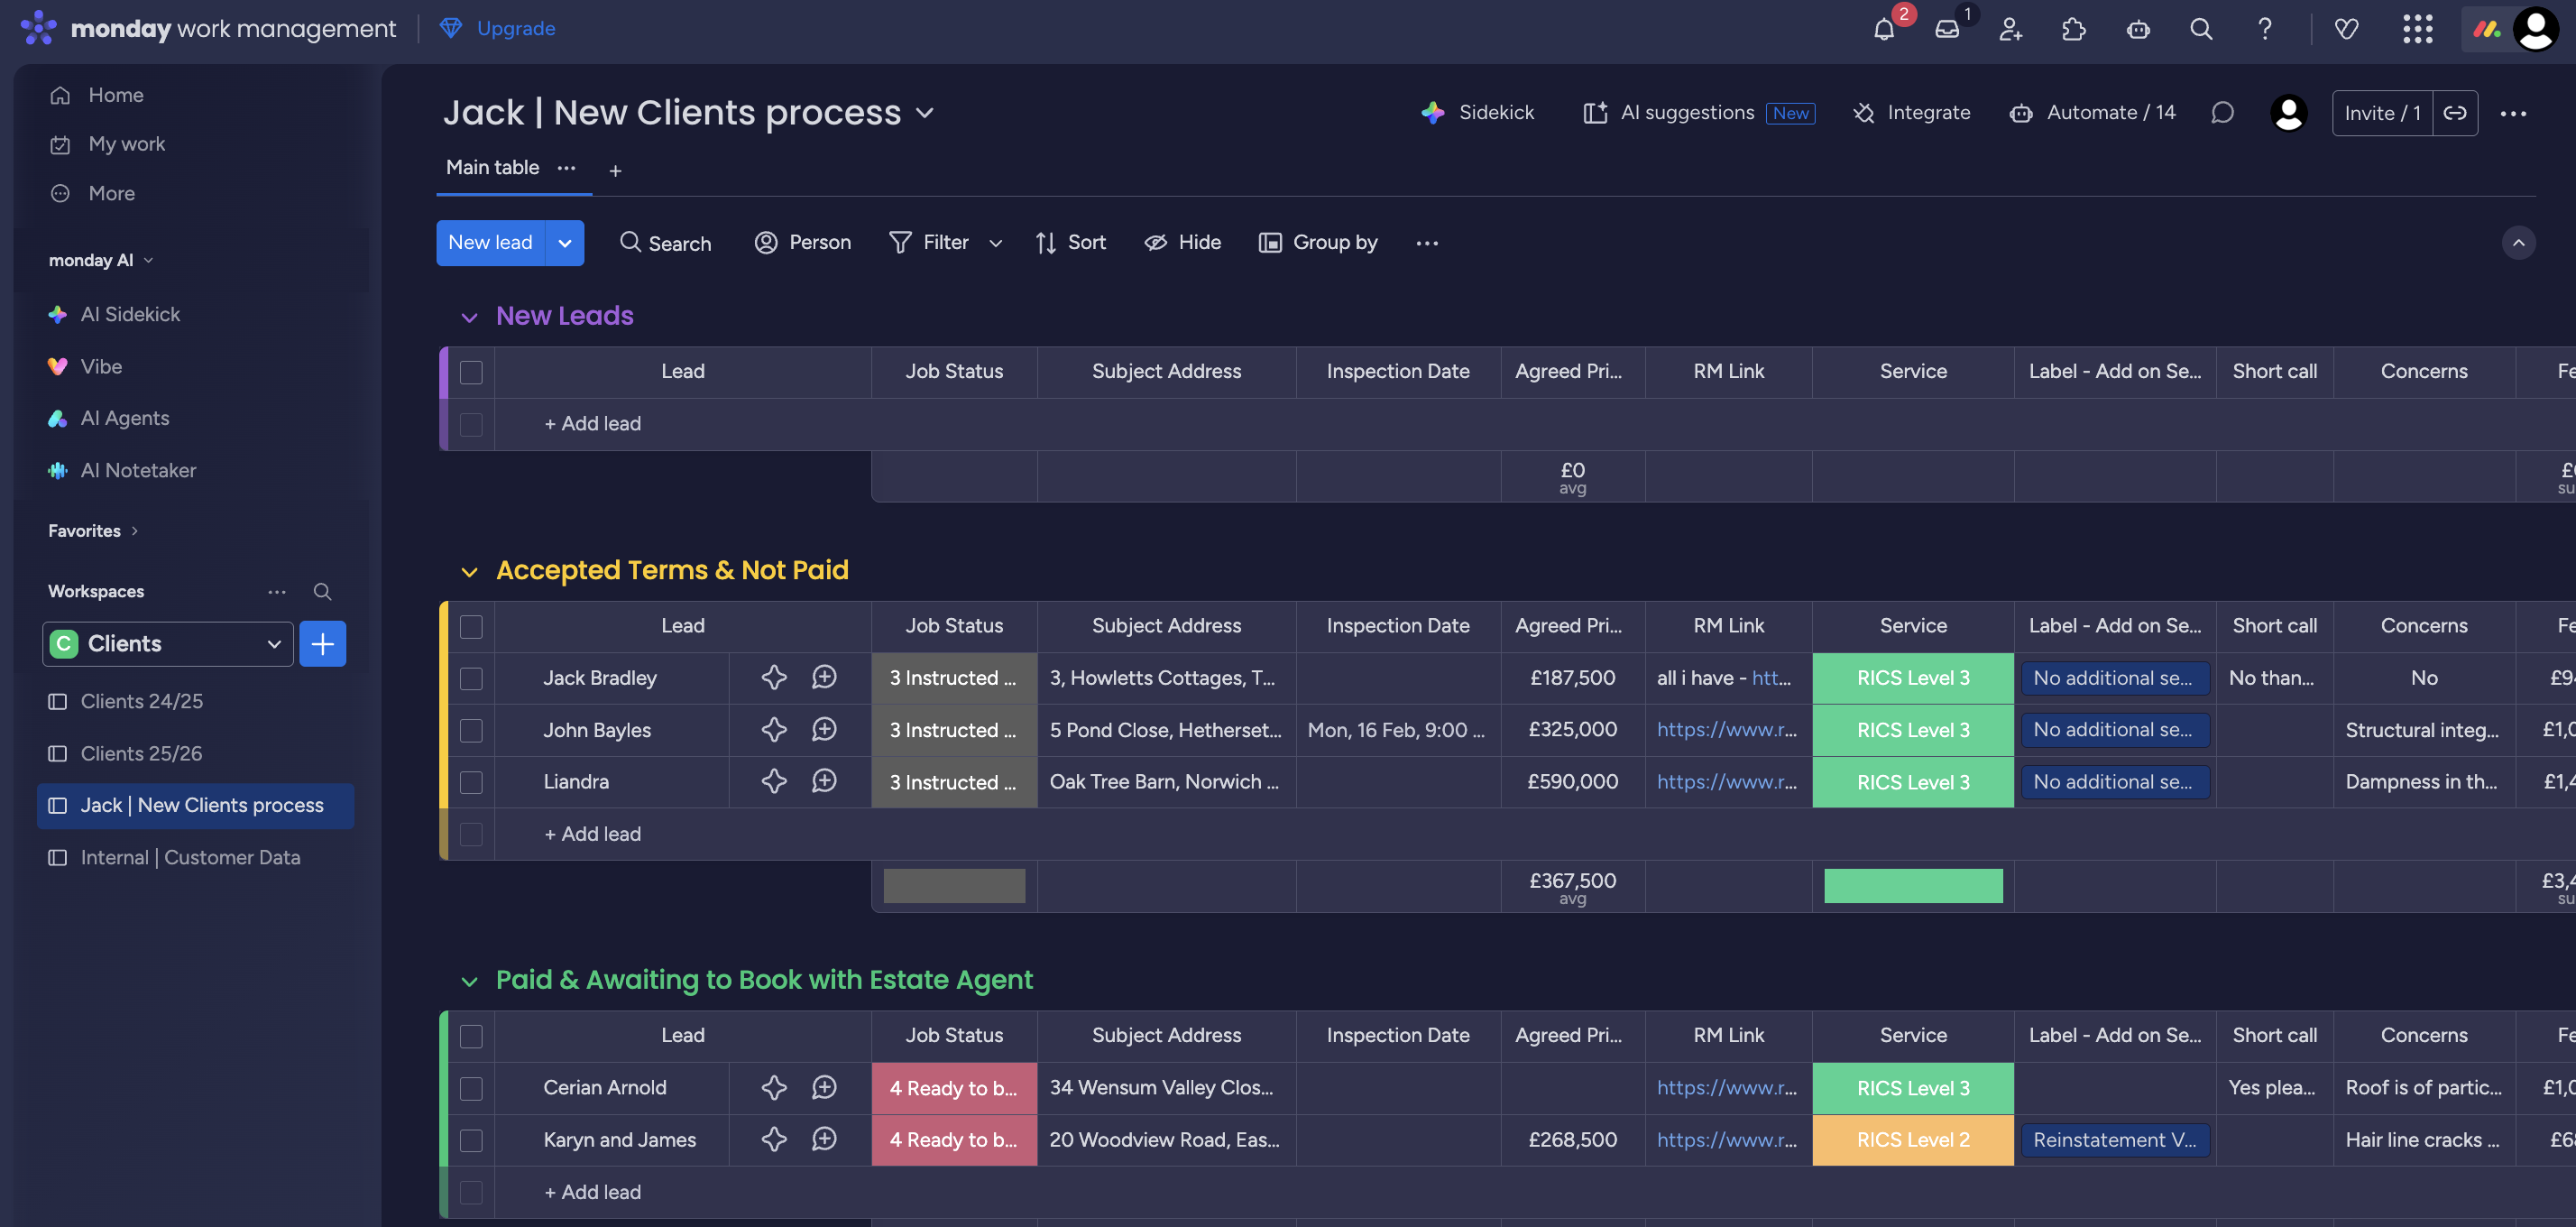
Task: Open John Bayles RM Link URL
Action: click(x=1726, y=730)
